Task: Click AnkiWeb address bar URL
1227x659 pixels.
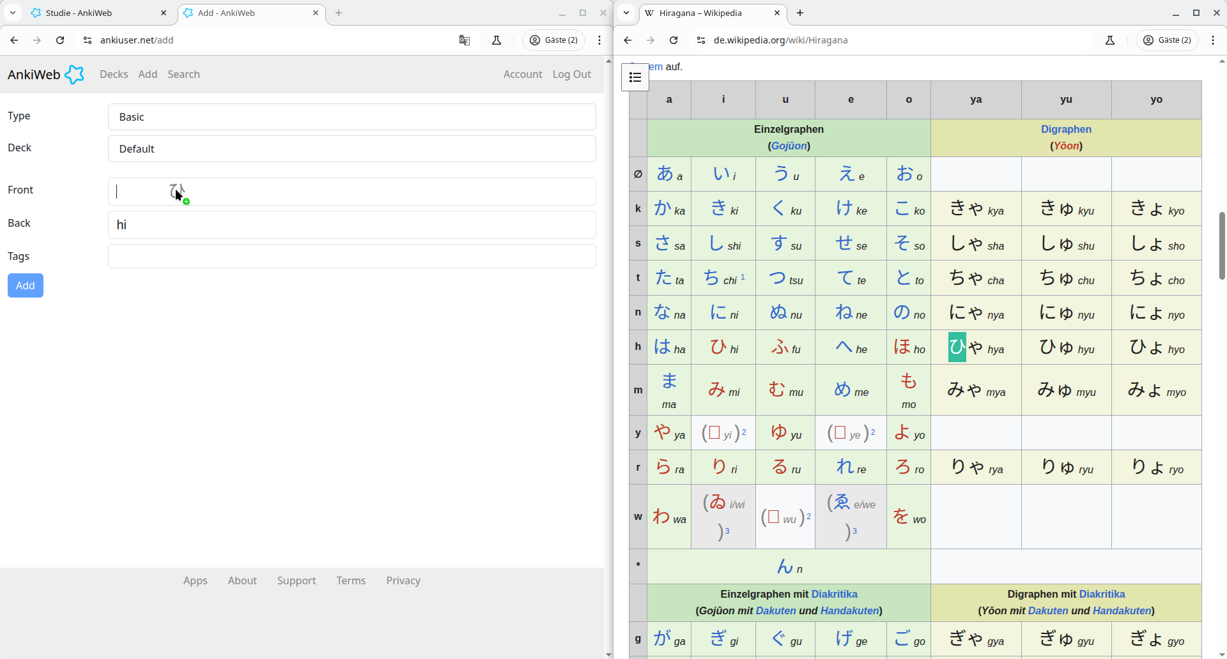Action: (x=137, y=40)
